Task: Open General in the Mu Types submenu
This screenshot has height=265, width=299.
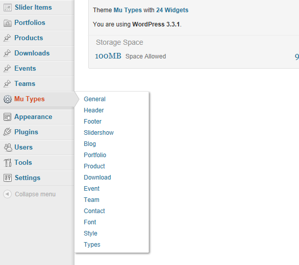Action: [94, 99]
